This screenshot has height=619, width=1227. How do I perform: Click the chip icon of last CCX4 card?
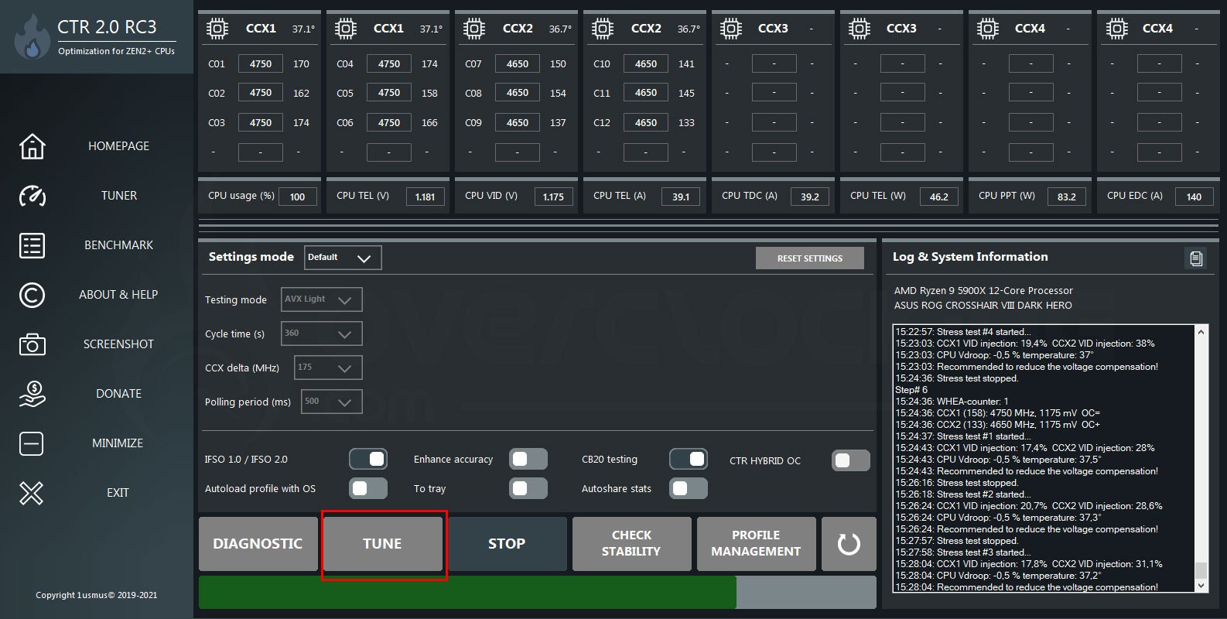[1116, 29]
